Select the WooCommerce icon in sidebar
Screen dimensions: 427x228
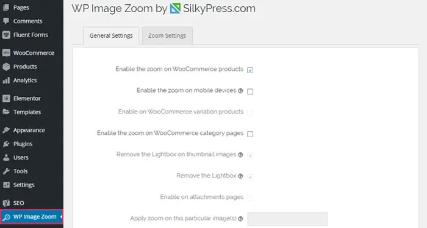click(6, 53)
